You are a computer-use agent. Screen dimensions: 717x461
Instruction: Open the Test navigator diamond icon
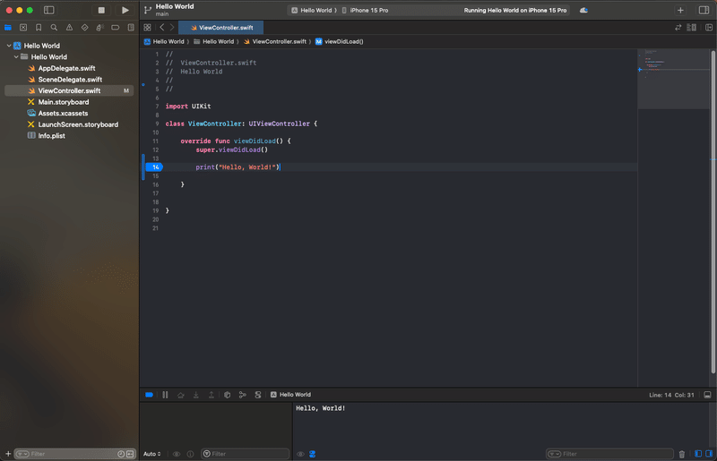84,28
